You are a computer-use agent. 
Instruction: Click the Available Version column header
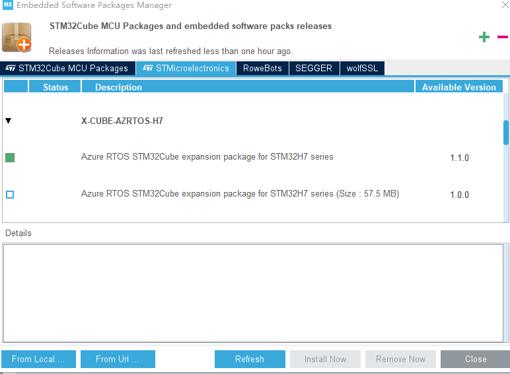(x=459, y=86)
